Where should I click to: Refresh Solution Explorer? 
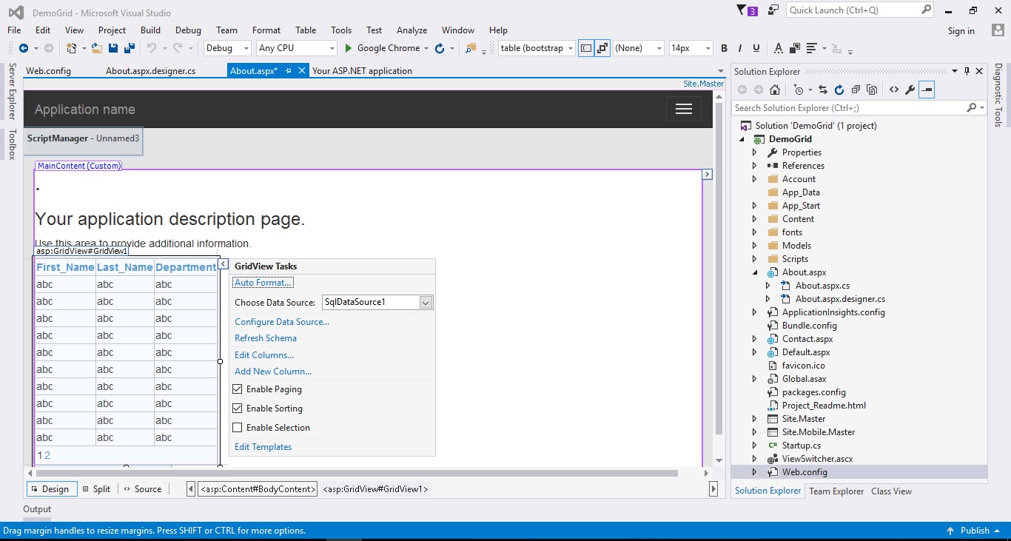[x=839, y=90]
